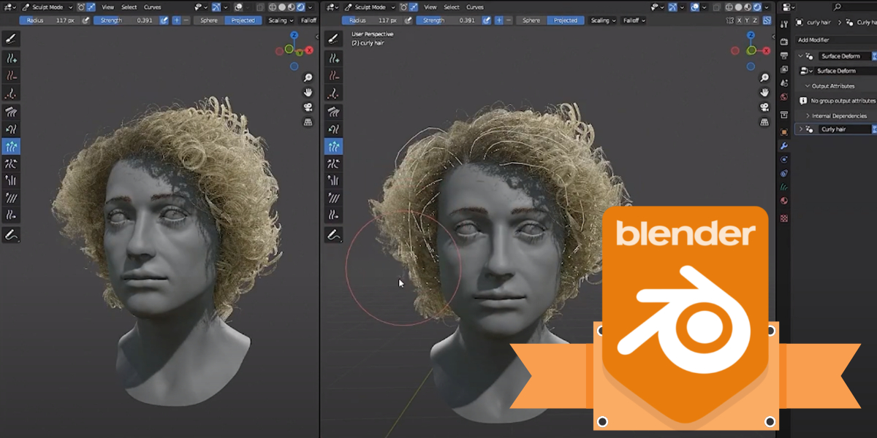Open Scaling dropdown in right viewport header
Screen dimensions: 877x438
(x=602, y=20)
